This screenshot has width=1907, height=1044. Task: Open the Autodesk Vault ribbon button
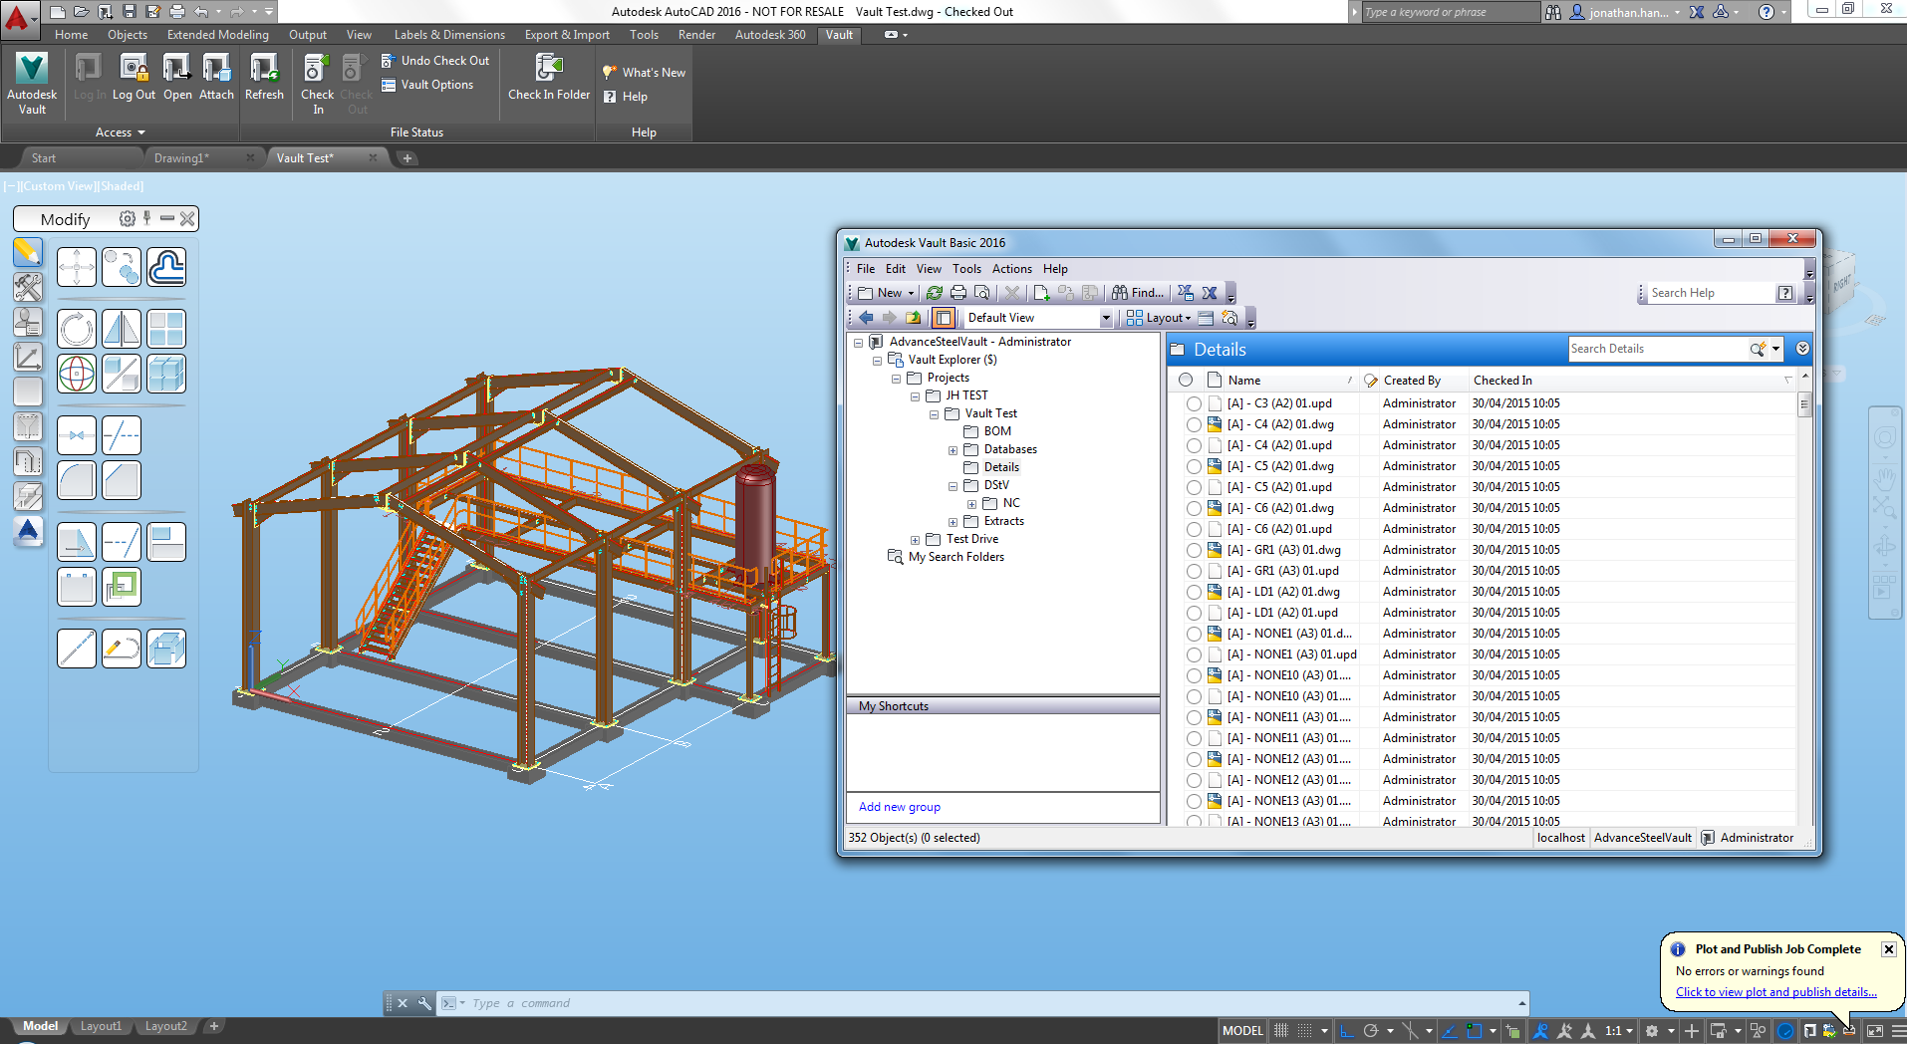32,84
